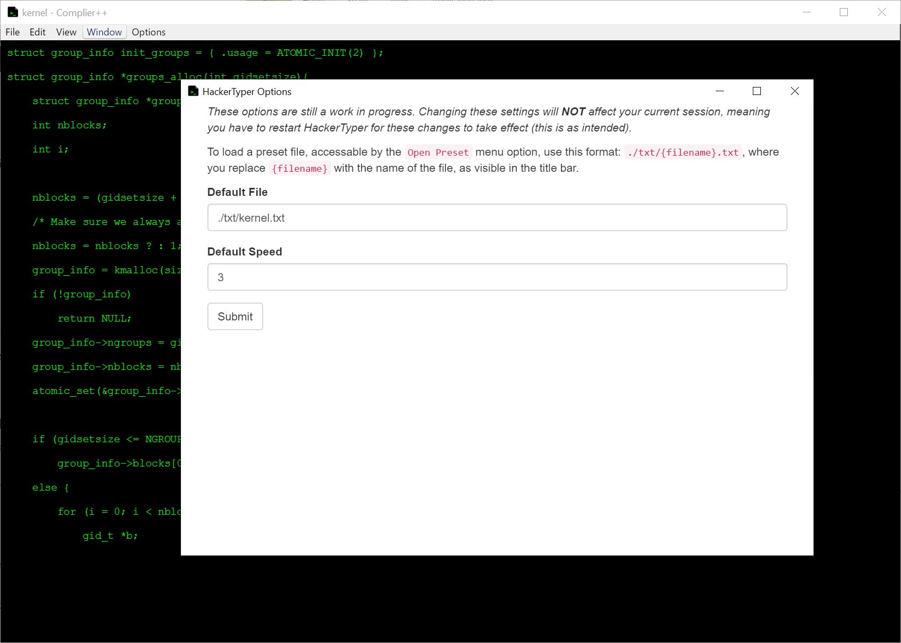
Task: Open the File menu
Action: tap(12, 32)
